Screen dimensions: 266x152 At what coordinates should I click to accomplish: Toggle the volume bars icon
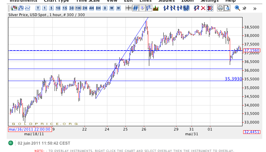pyautogui.click(x=156, y=8)
